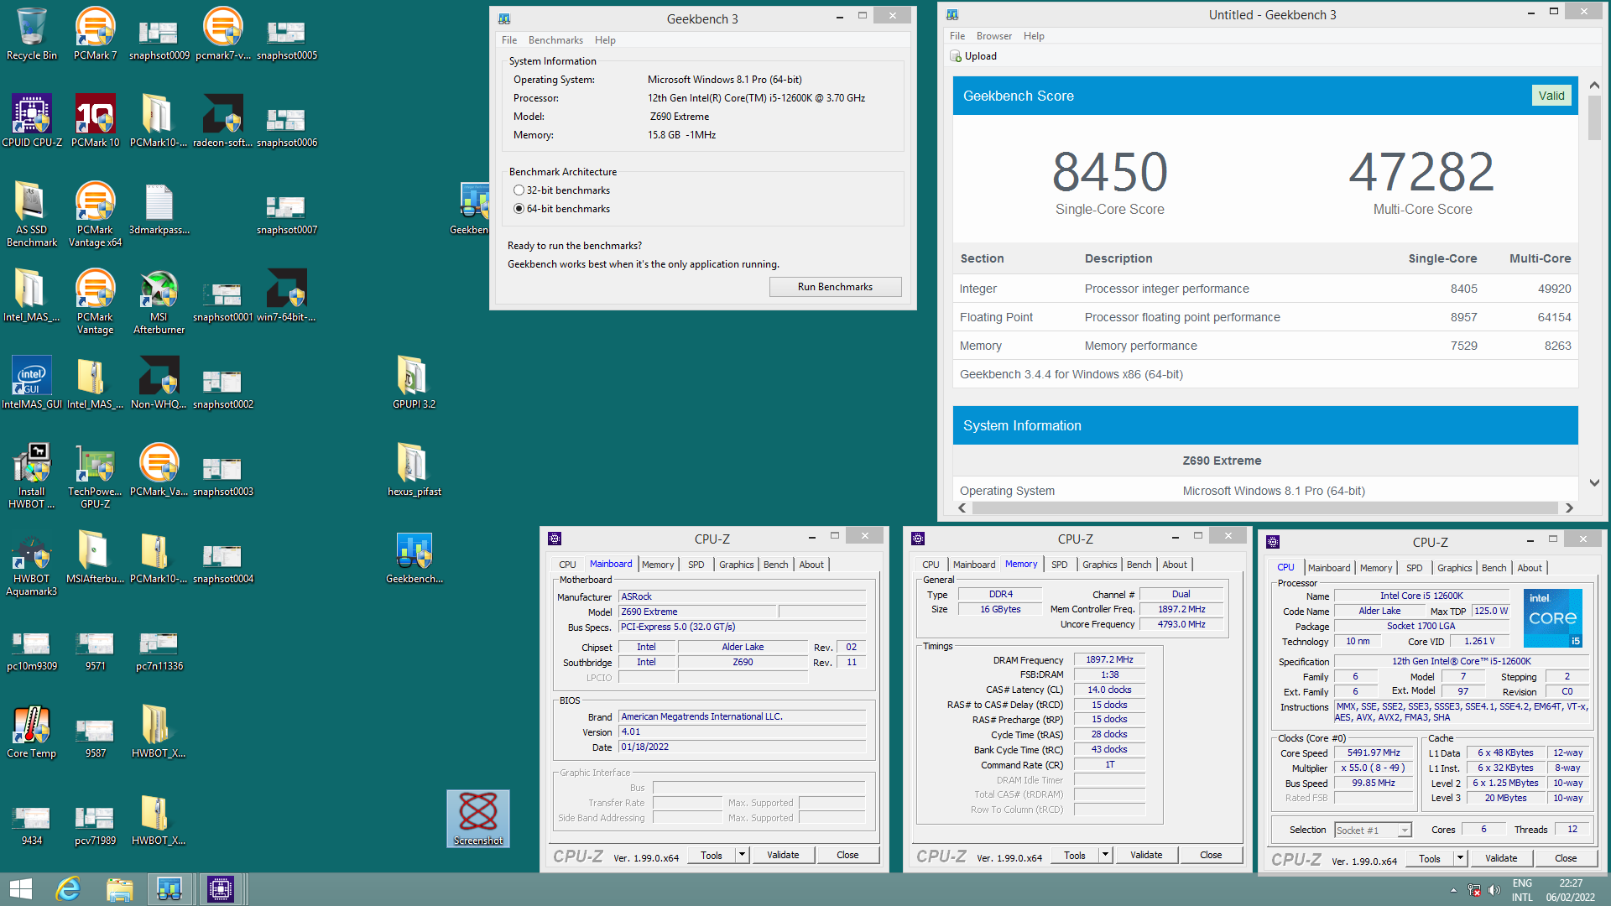Open Bench tab in rightmost CPU-Z window
Viewport: 1611px width, 906px height.
(1494, 568)
